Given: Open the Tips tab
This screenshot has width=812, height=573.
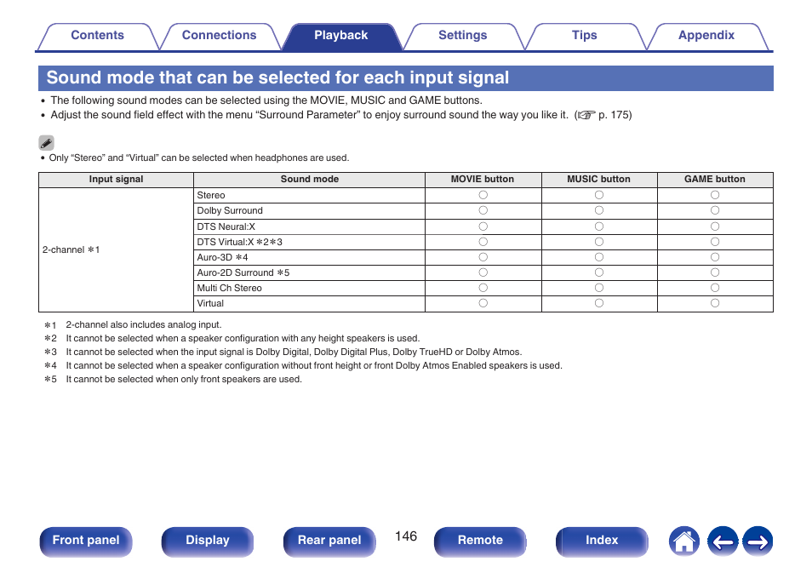Looking at the screenshot, I should click(x=584, y=36).
